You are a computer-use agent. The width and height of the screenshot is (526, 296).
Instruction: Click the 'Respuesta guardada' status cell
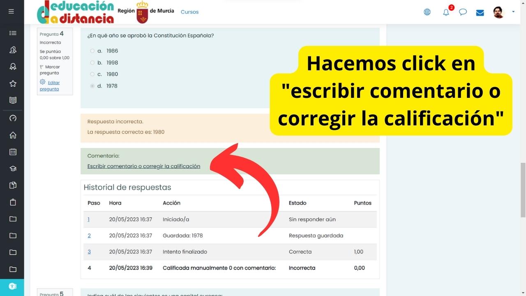tap(316, 236)
